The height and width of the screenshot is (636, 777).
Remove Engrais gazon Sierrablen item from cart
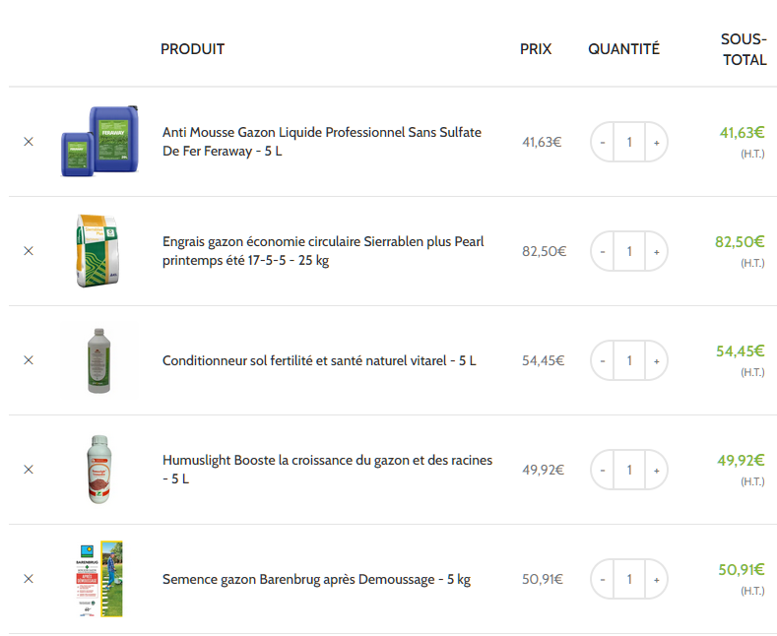(x=29, y=251)
